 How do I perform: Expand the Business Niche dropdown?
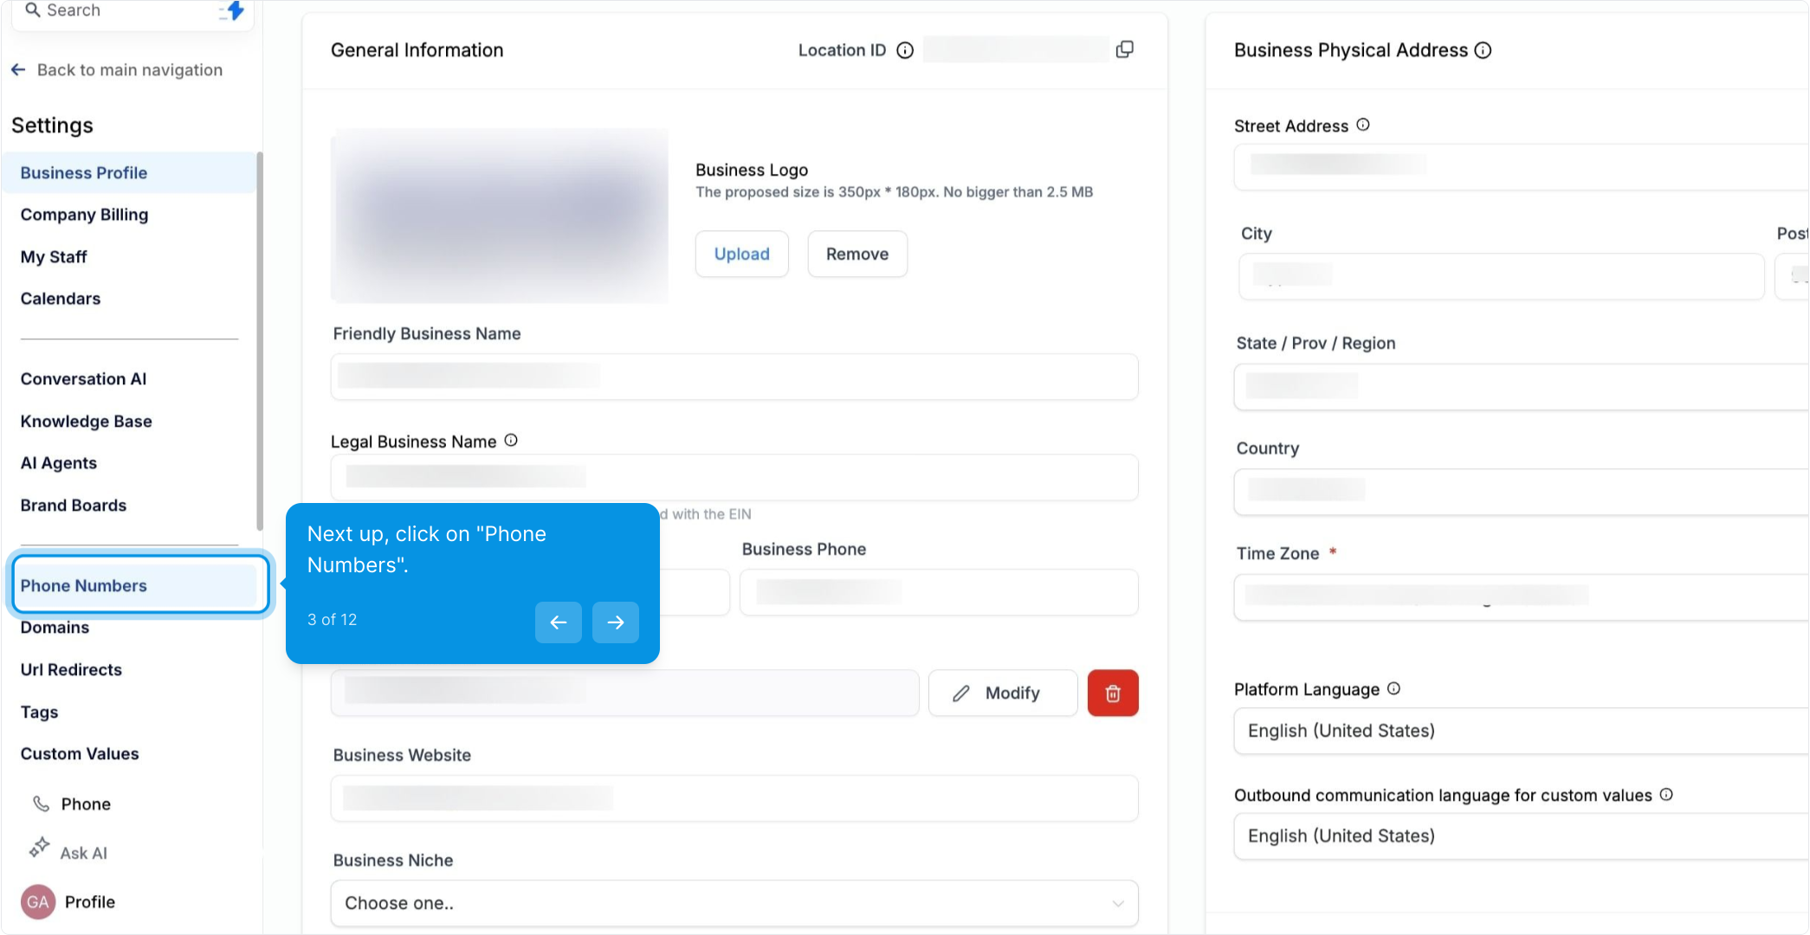734,903
